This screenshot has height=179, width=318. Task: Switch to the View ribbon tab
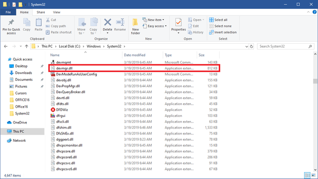[57, 12]
